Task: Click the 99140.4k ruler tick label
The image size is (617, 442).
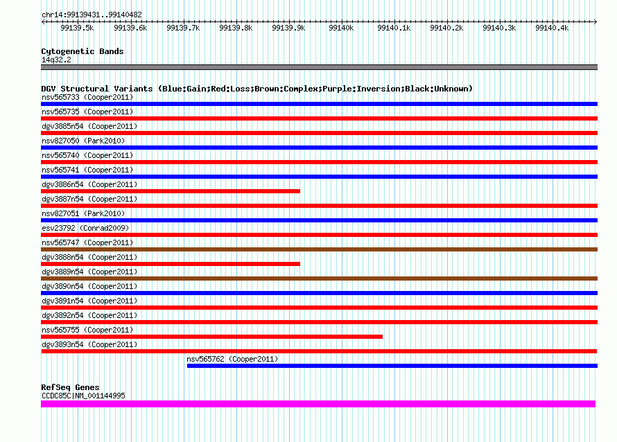Action: click(552, 28)
